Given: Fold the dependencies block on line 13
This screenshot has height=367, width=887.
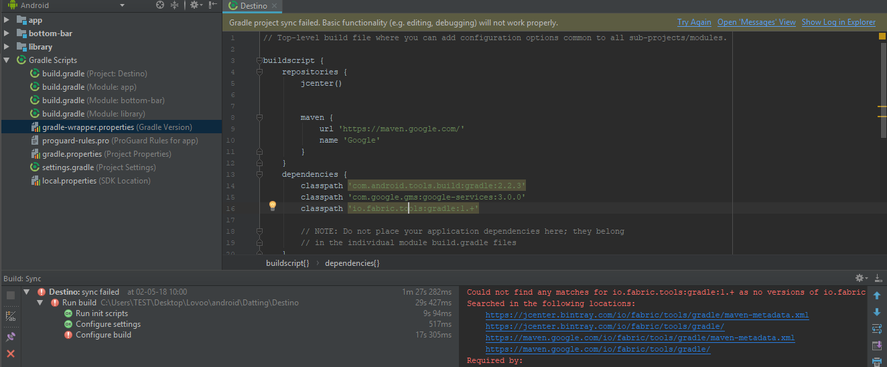Looking at the screenshot, I should [x=259, y=175].
